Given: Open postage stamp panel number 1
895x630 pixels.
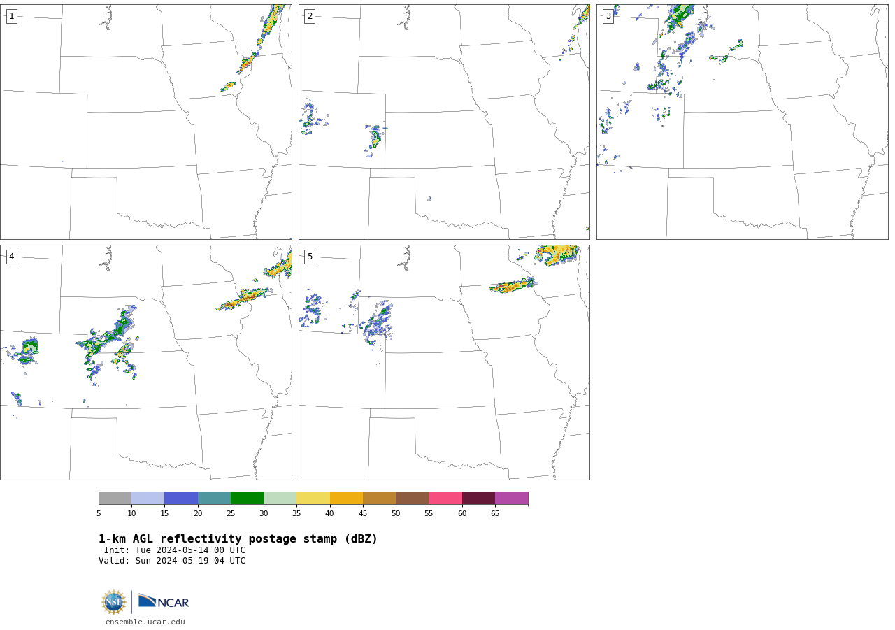Looking at the screenshot, I should click(x=146, y=122).
